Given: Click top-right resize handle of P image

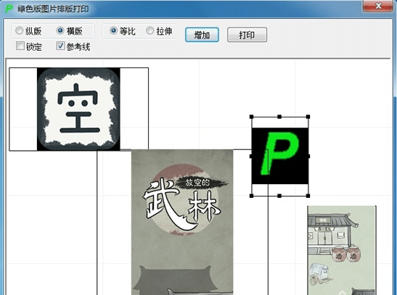Looking at the screenshot, I should coord(308,117).
